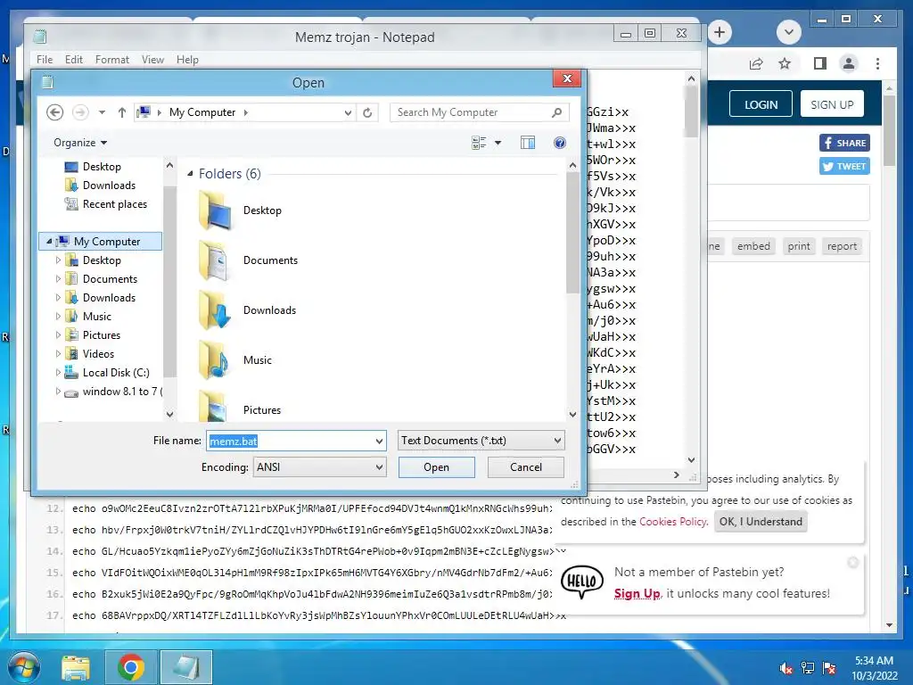This screenshot has width=913, height=685.
Task: Click Notepad icon on the taskbar
Action: (x=186, y=667)
